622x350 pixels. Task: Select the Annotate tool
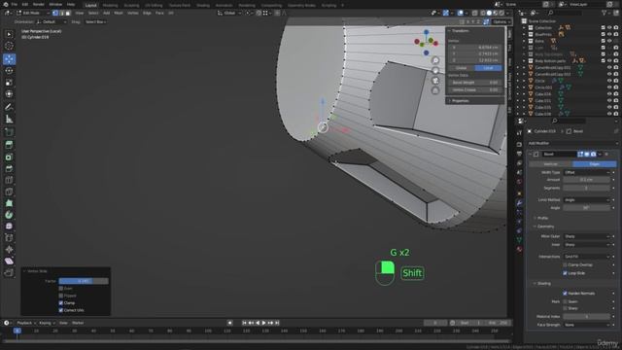[9, 107]
